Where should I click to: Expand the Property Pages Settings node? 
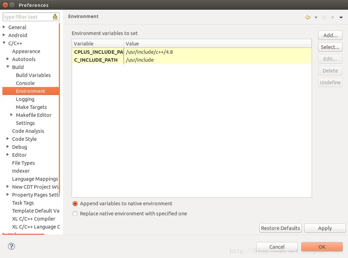point(8,195)
